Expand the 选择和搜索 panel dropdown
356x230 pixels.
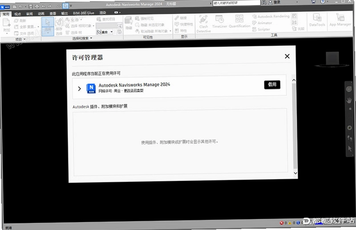[91, 38]
